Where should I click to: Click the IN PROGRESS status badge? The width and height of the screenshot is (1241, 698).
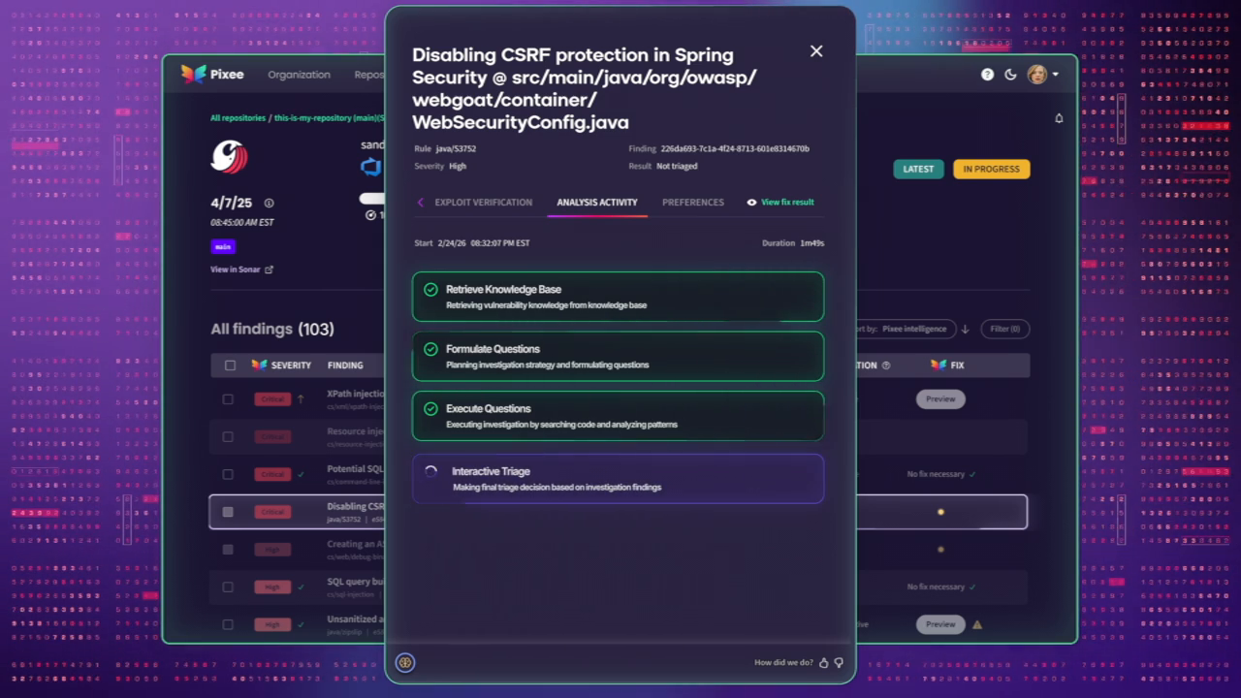pos(991,169)
